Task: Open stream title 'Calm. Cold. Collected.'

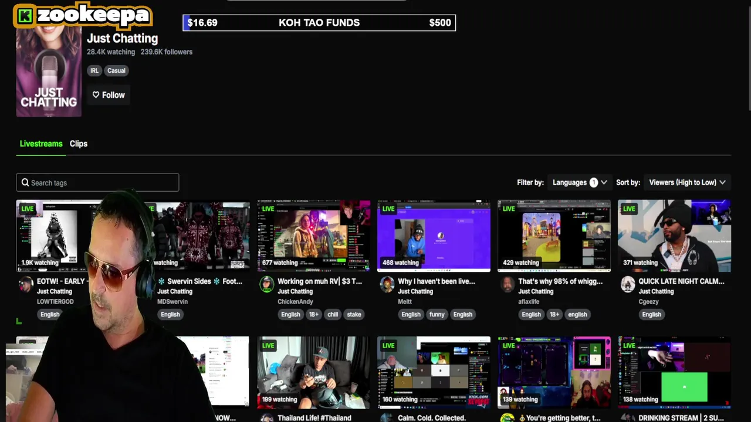Action: coord(431,418)
